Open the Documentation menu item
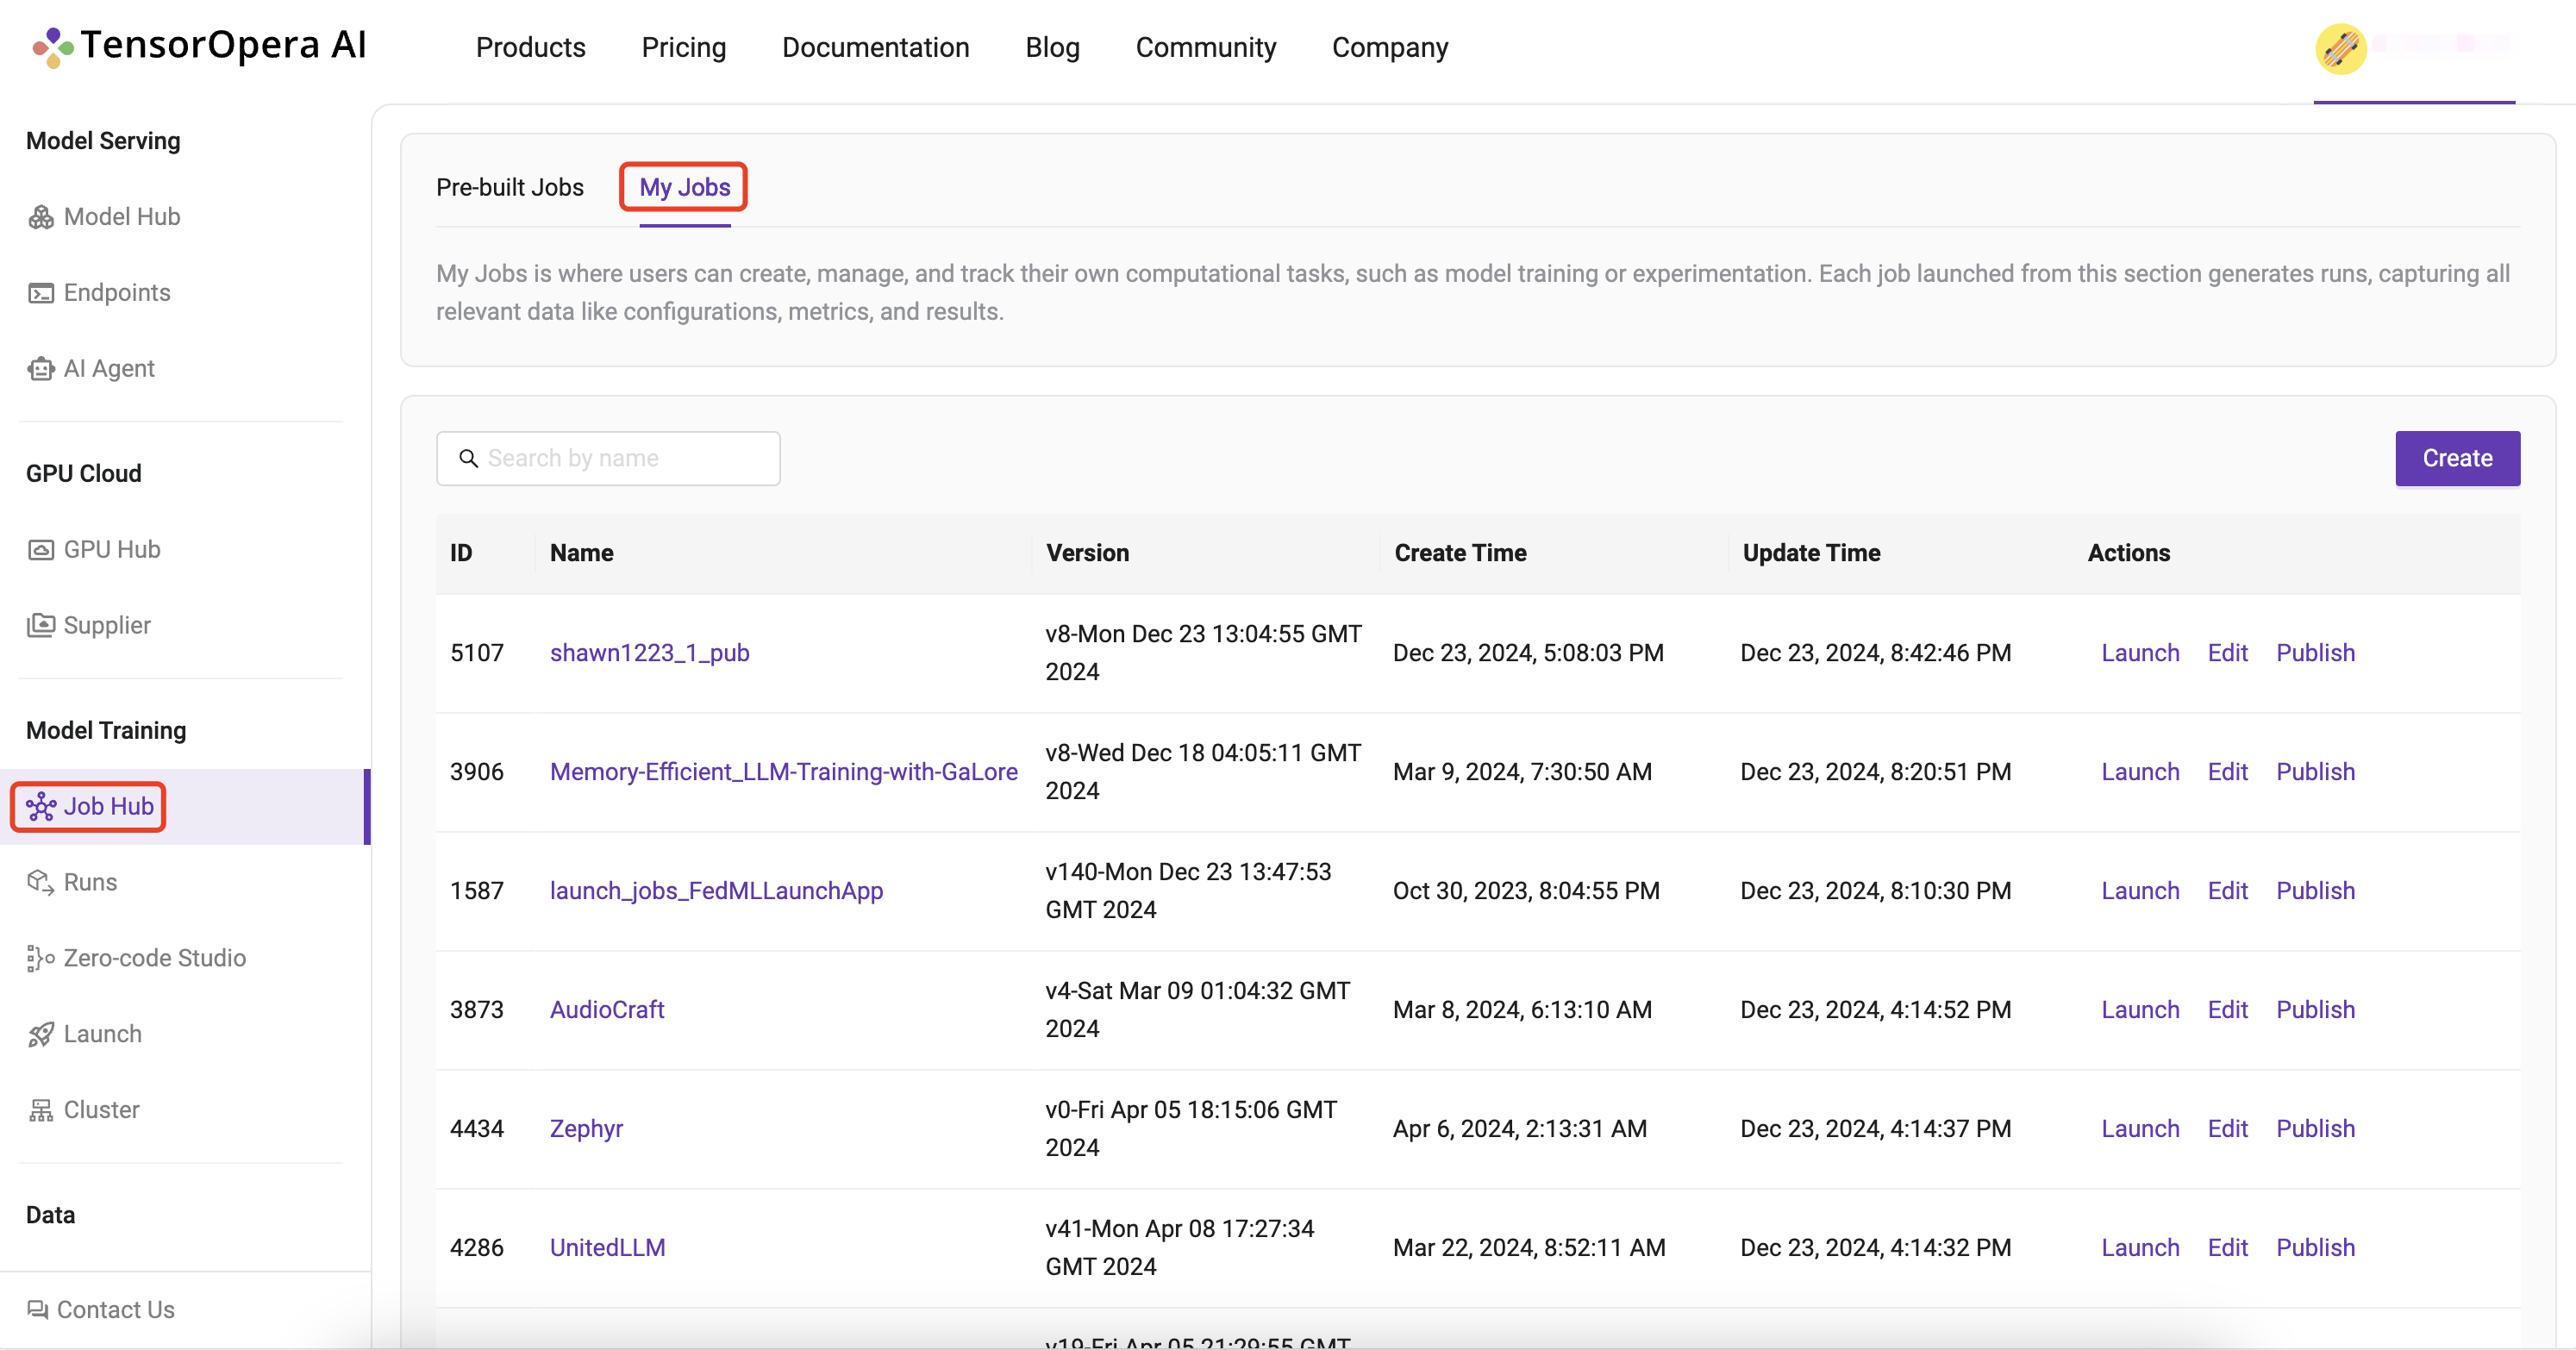Image resolution: width=2576 pixels, height=1350 pixels. 876,47
